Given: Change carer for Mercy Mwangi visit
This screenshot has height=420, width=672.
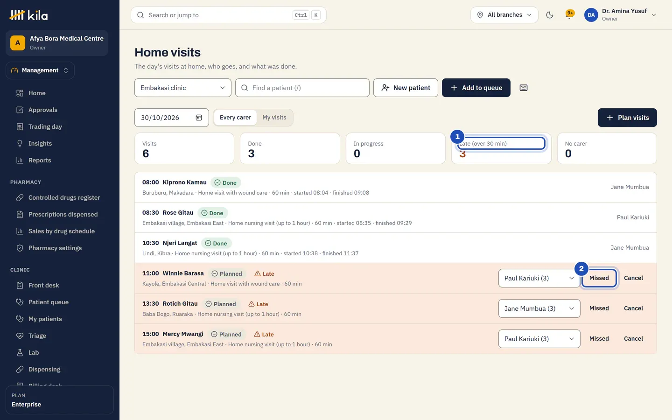Looking at the screenshot, I should (x=539, y=339).
